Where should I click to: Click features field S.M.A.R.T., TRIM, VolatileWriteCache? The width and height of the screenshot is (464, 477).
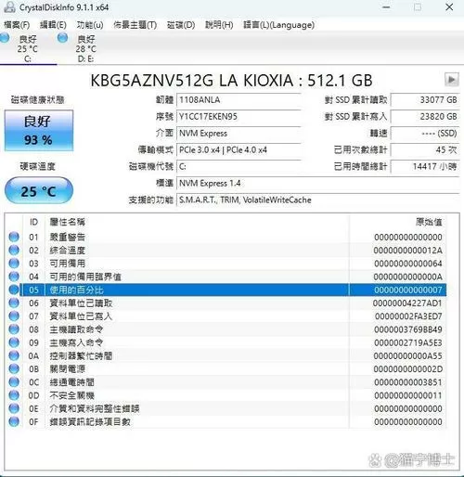coord(318,200)
